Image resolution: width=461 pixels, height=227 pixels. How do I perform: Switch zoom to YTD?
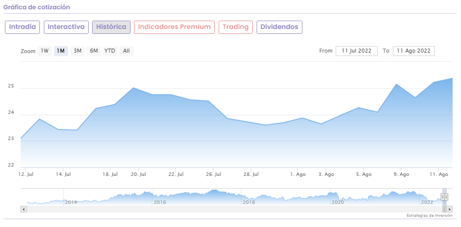110,51
